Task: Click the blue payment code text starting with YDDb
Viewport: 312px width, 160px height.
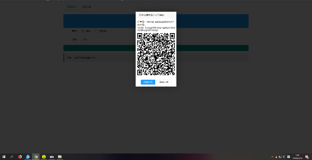Action: pos(156,29)
